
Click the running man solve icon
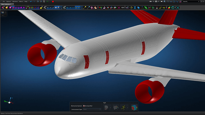pos(123,108)
